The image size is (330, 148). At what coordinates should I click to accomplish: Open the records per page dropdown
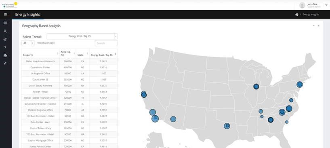point(28,43)
